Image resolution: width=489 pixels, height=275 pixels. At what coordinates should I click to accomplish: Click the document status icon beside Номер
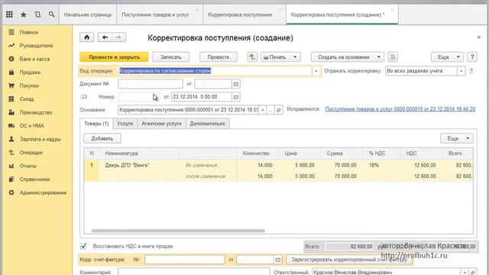(x=83, y=97)
